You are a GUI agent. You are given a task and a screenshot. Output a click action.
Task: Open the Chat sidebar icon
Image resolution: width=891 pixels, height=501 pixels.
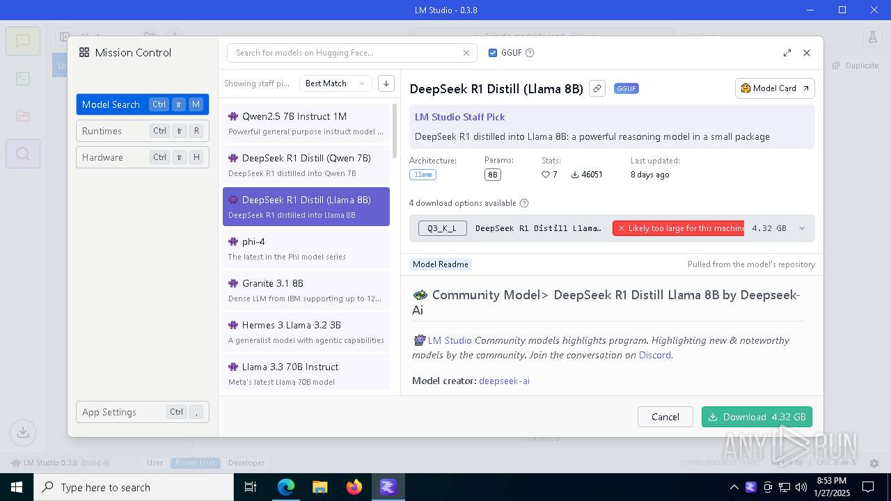(x=23, y=41)
